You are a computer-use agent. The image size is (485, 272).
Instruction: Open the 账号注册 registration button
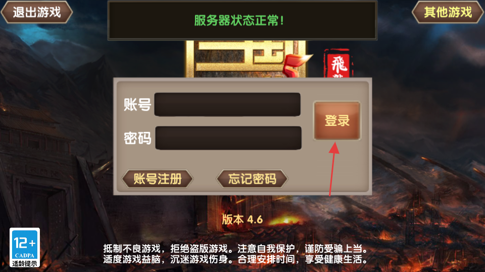(x=158, y=178)
